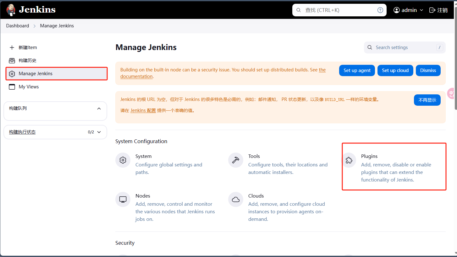Click the search magnifier icon in header
The width and height of the screenshot is (457, 257).
(299, 10)
